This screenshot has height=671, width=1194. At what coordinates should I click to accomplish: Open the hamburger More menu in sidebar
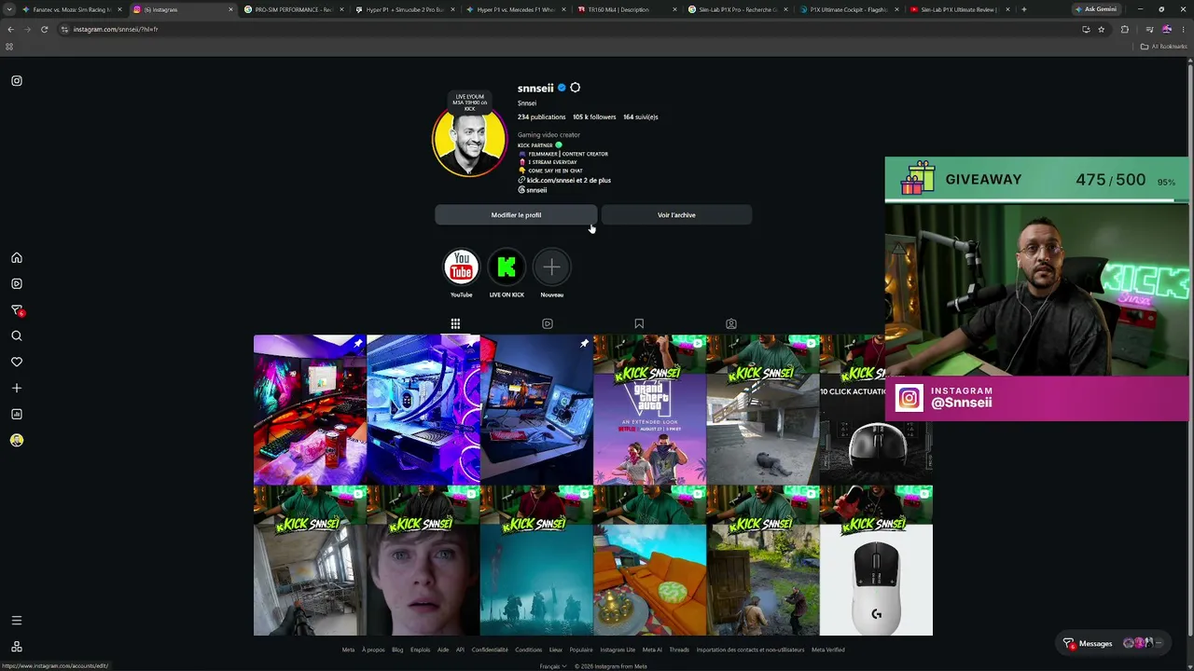coord(17,621)
